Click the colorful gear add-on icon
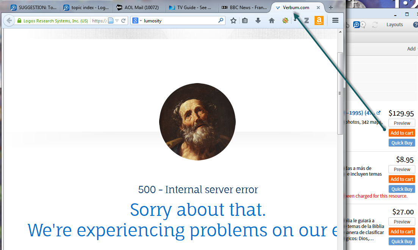418x250 pixels. point(285,20)
